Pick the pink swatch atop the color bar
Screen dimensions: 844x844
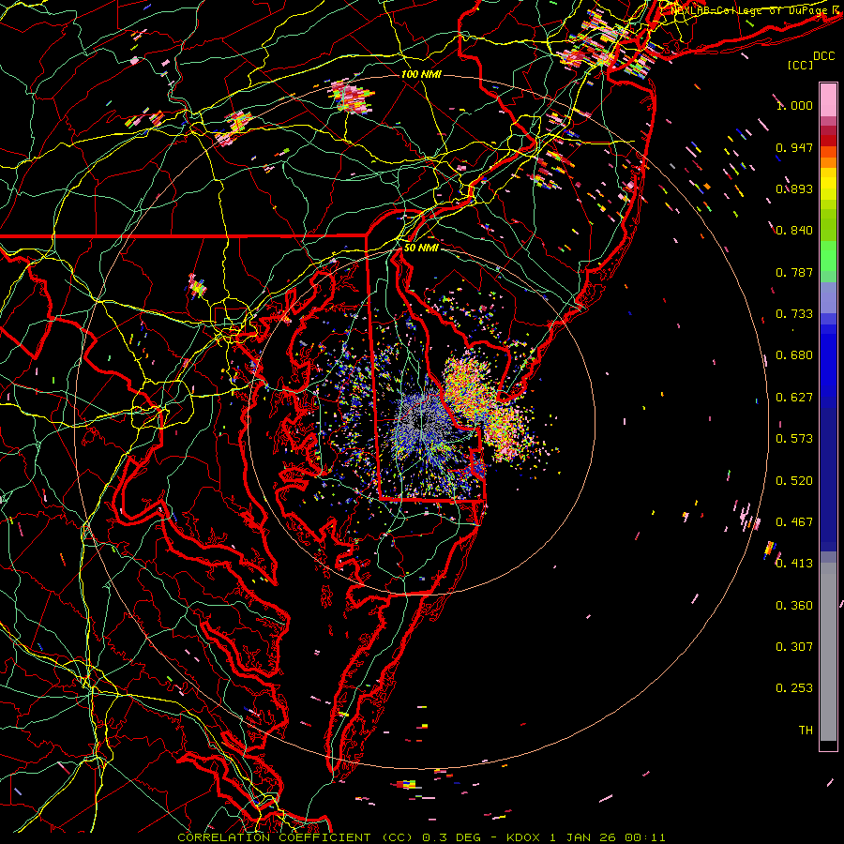[828, 99]
